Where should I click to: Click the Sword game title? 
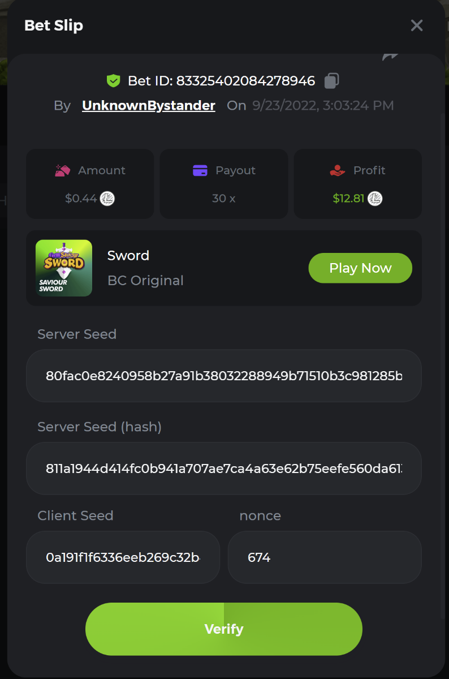tap(128, 256)
